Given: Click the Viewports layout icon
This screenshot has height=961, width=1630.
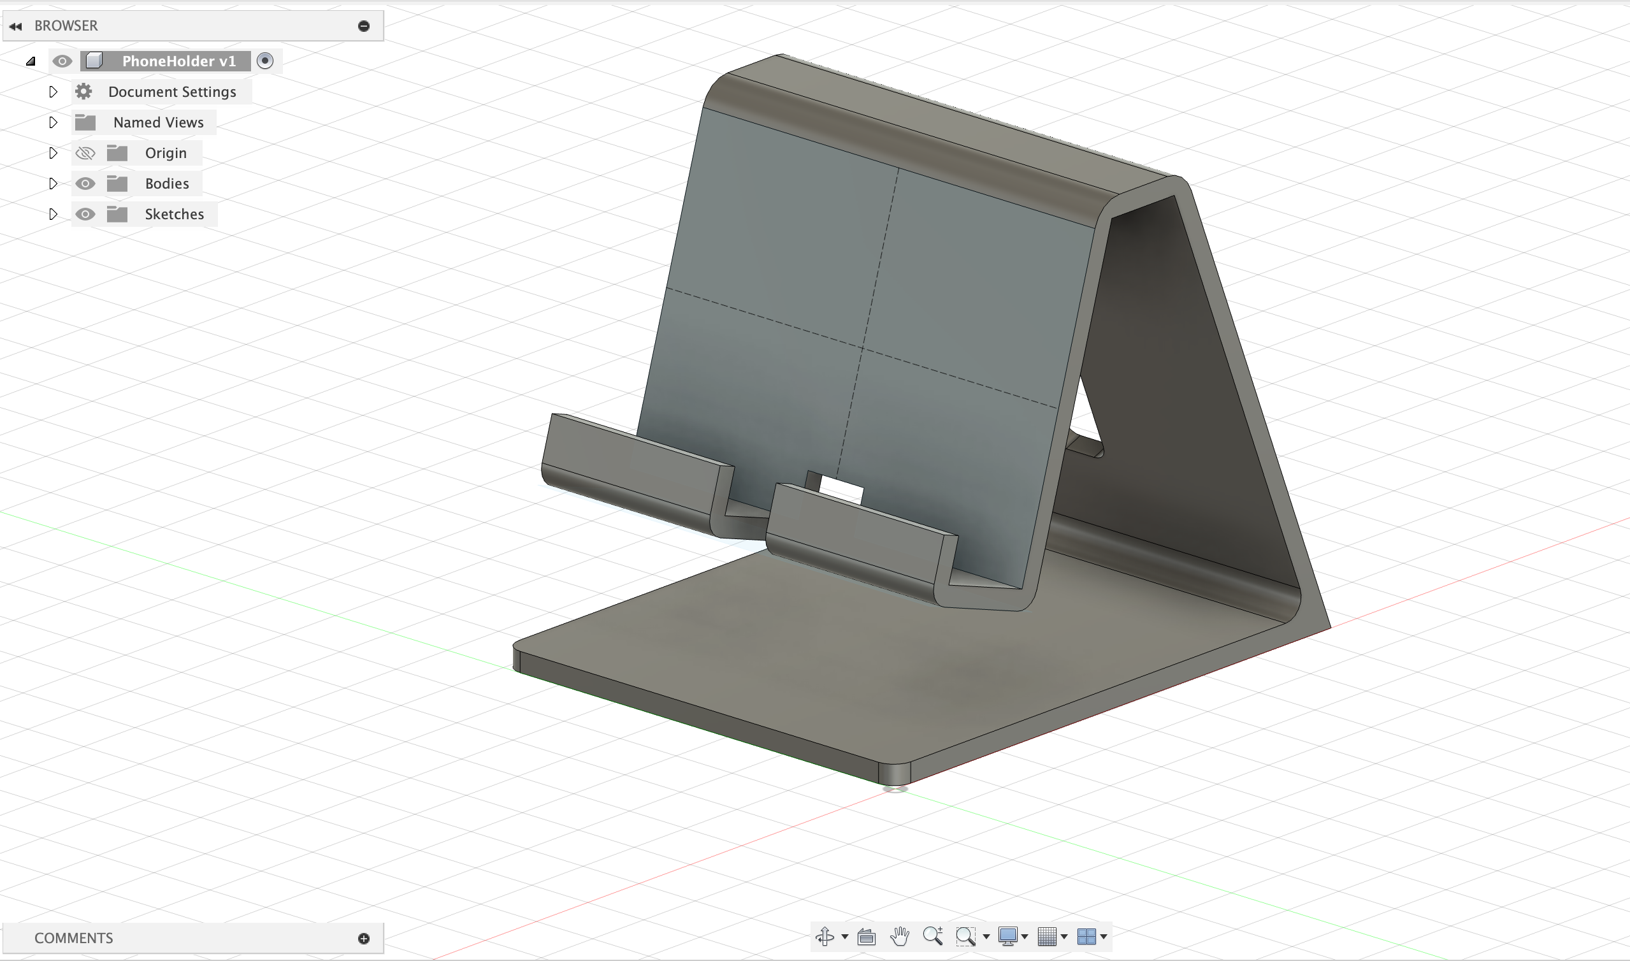Looking at the screenshot, I should point(1086,936).
